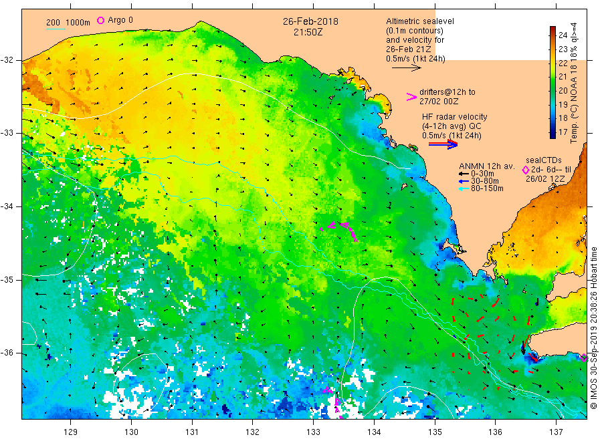Click the 24 value on the temperature scale

(x=563, y=35)
